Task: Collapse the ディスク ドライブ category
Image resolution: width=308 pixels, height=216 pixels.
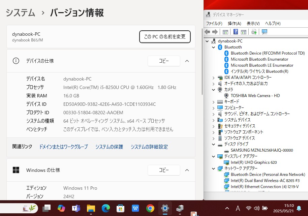Action: point(214,144)
